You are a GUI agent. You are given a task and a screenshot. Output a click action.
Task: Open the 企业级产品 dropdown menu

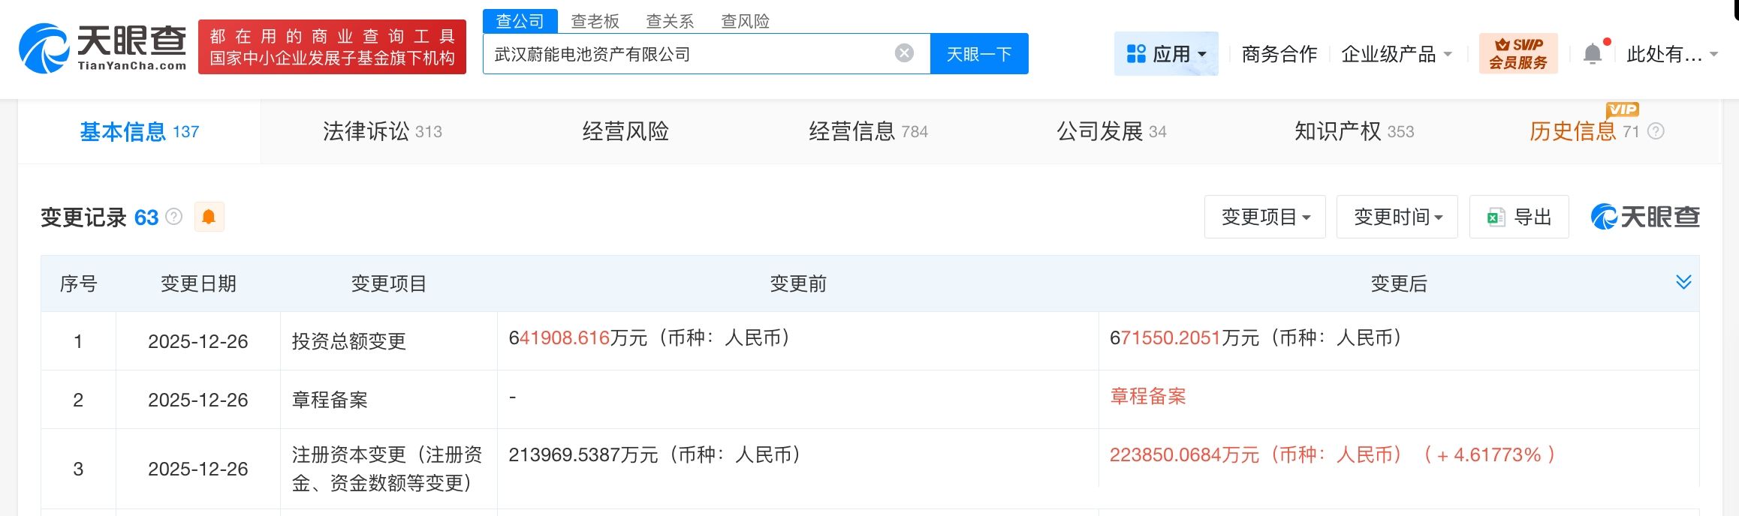(x=1397, y=54)
